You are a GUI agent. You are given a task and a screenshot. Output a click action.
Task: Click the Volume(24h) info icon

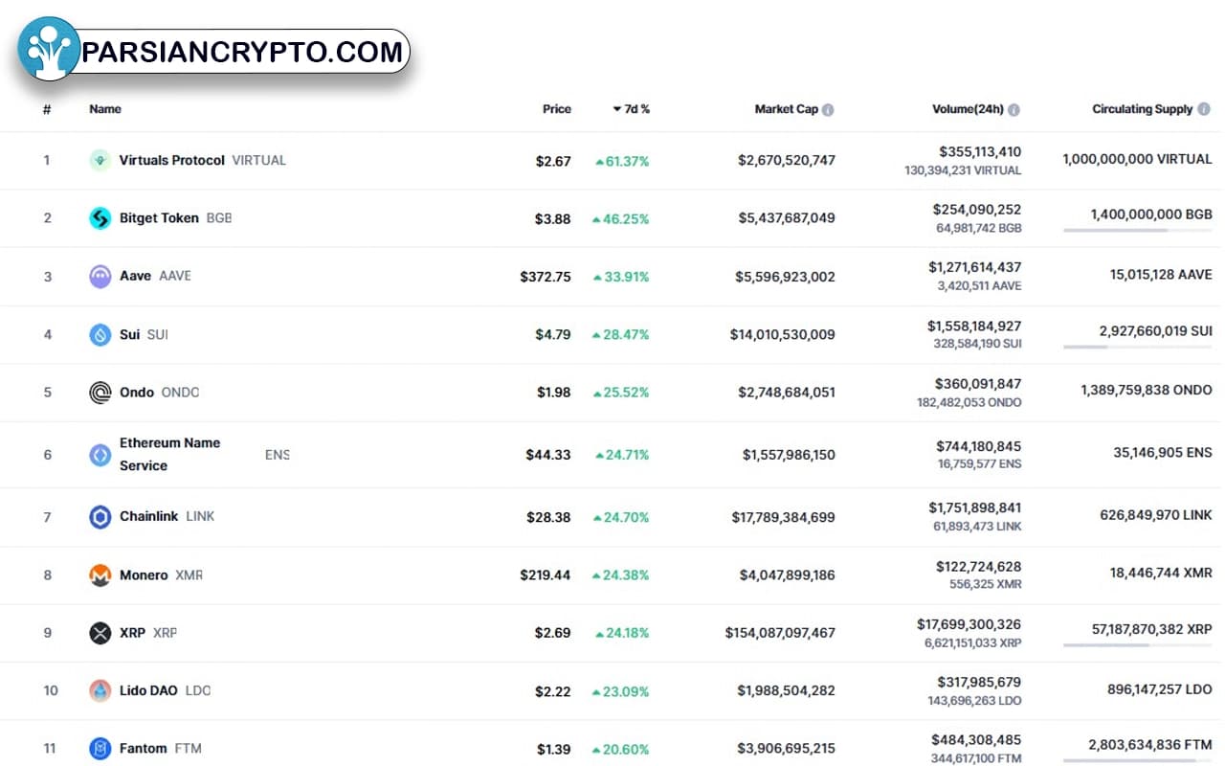[1013, 110]
